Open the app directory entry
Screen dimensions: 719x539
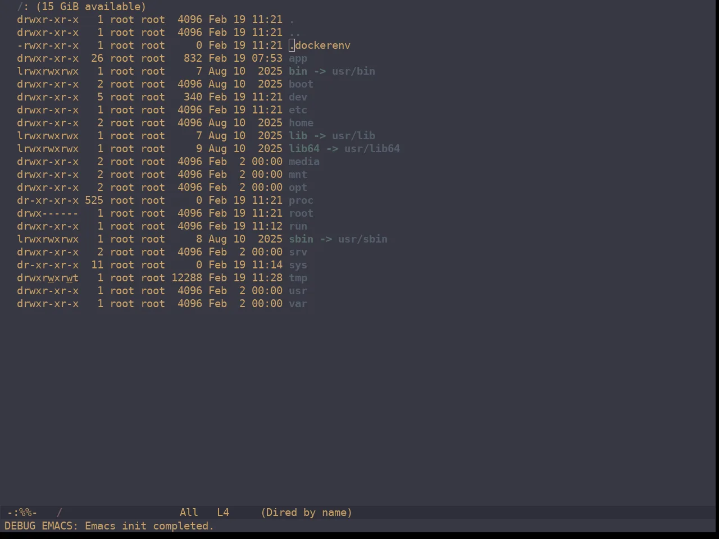298,58
